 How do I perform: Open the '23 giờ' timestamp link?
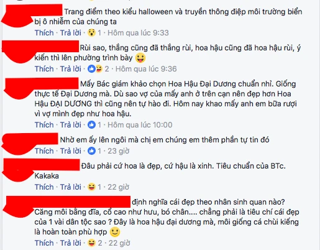pyautogui.click(x=119, y=151)
